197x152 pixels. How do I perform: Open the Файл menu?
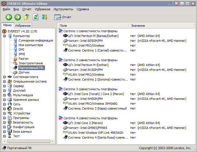6,9
